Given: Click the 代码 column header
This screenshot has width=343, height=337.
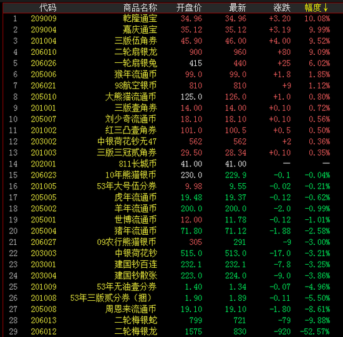Looking at the screenshot, I should pos(48,8).
